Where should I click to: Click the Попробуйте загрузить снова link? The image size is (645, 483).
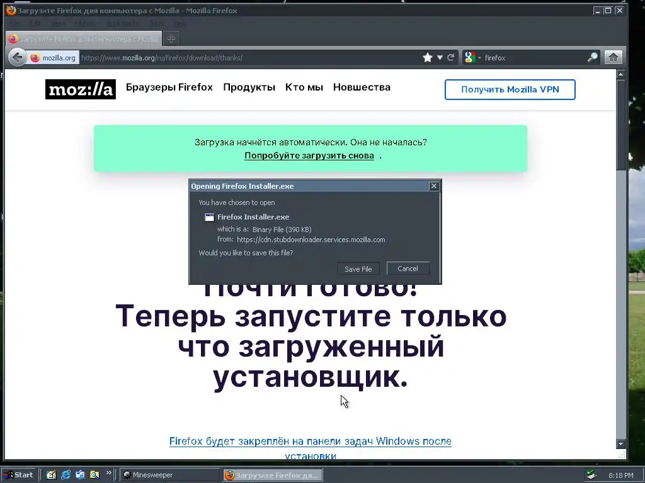[x=309, y=156]
